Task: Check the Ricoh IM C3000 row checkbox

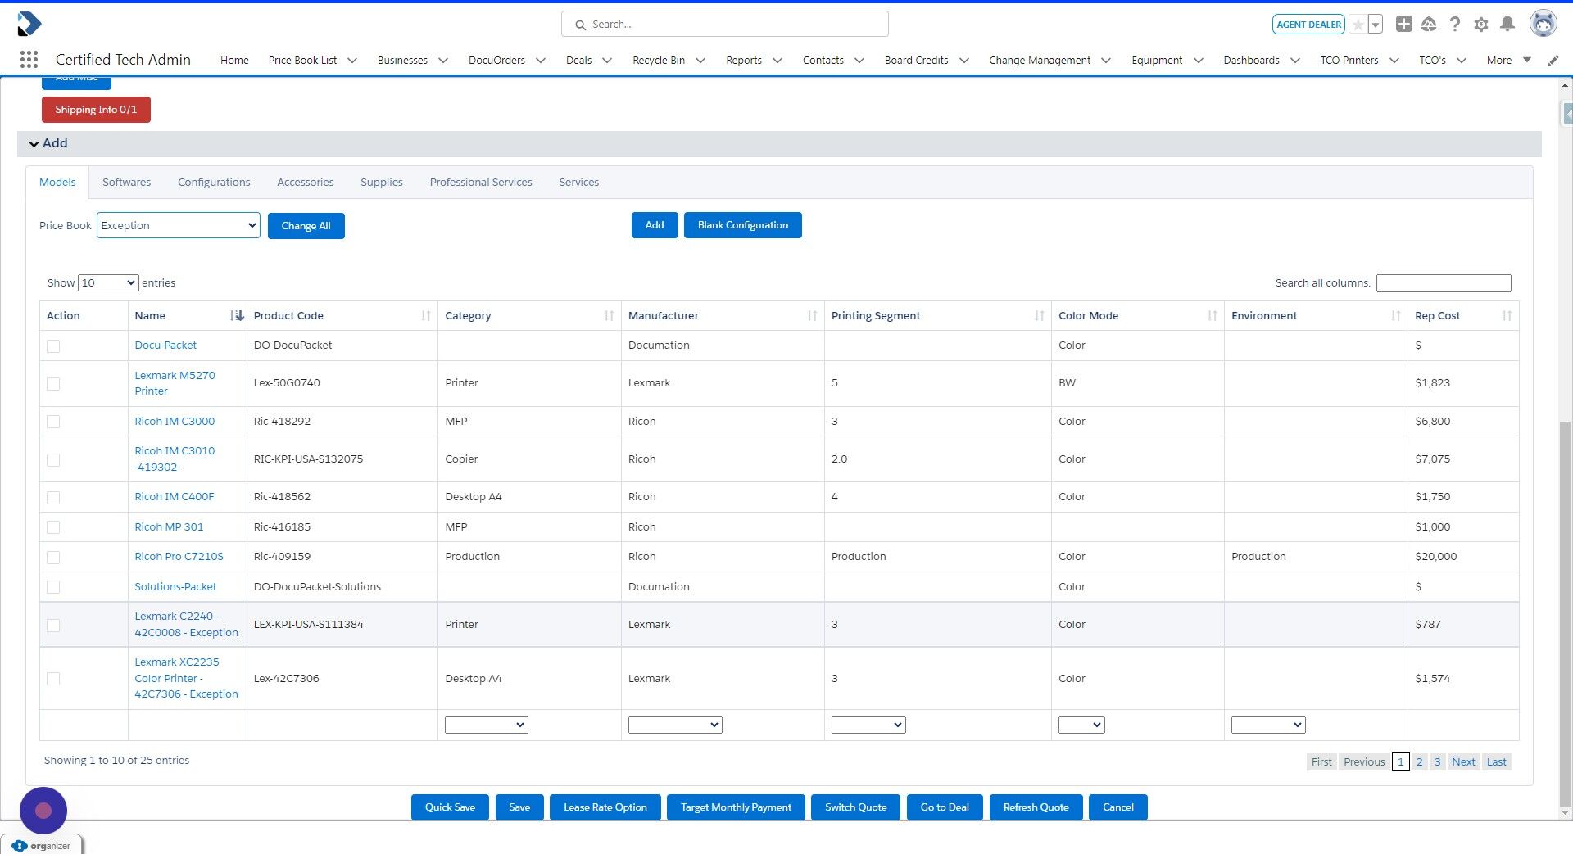Action: coord(54,422)
